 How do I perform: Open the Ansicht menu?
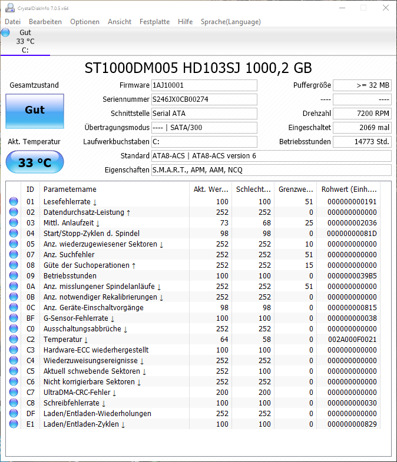(120, 22)
